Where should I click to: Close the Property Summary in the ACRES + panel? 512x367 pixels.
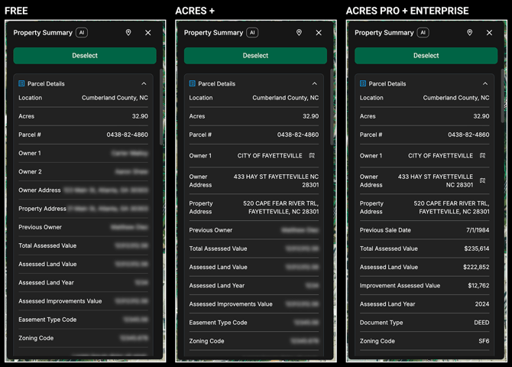coord(319,33)
